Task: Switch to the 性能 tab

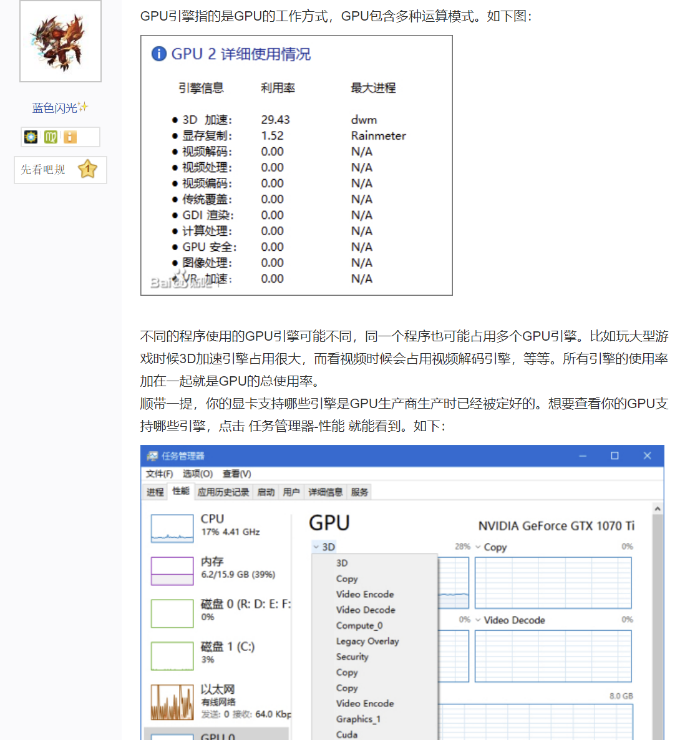Action: click(181, 491)
